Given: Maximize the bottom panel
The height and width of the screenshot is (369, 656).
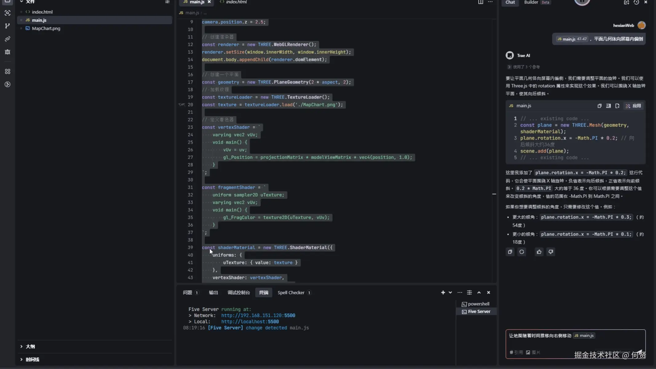Looking at the screenshot, I should click(x=479, y=292).
